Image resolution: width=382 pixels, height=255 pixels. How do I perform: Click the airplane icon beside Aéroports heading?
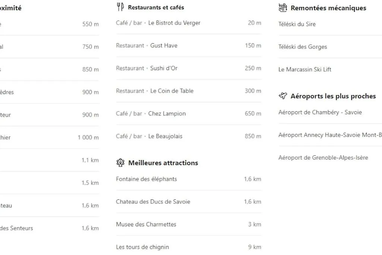(x=283, y=96)
